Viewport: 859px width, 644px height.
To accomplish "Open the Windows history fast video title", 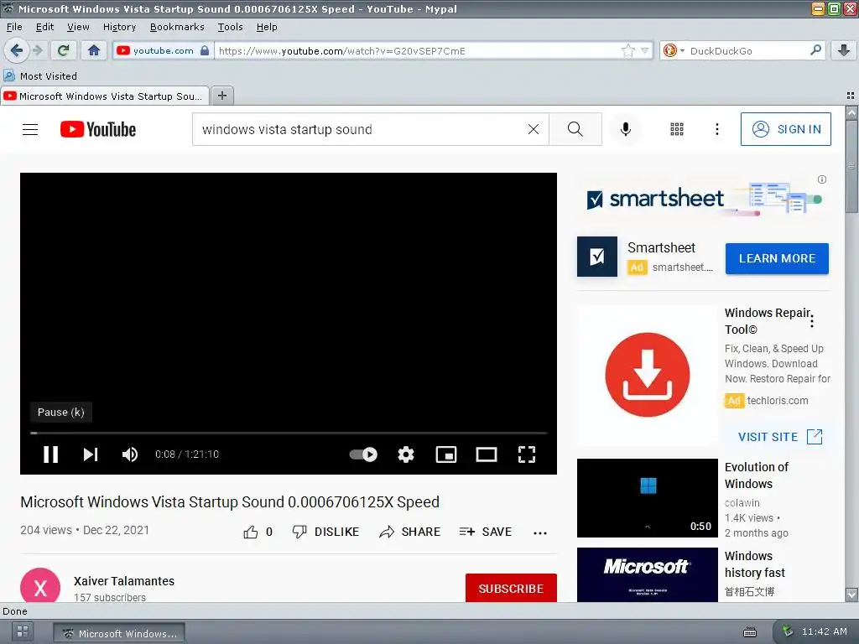I will click(x=755, y=564).
